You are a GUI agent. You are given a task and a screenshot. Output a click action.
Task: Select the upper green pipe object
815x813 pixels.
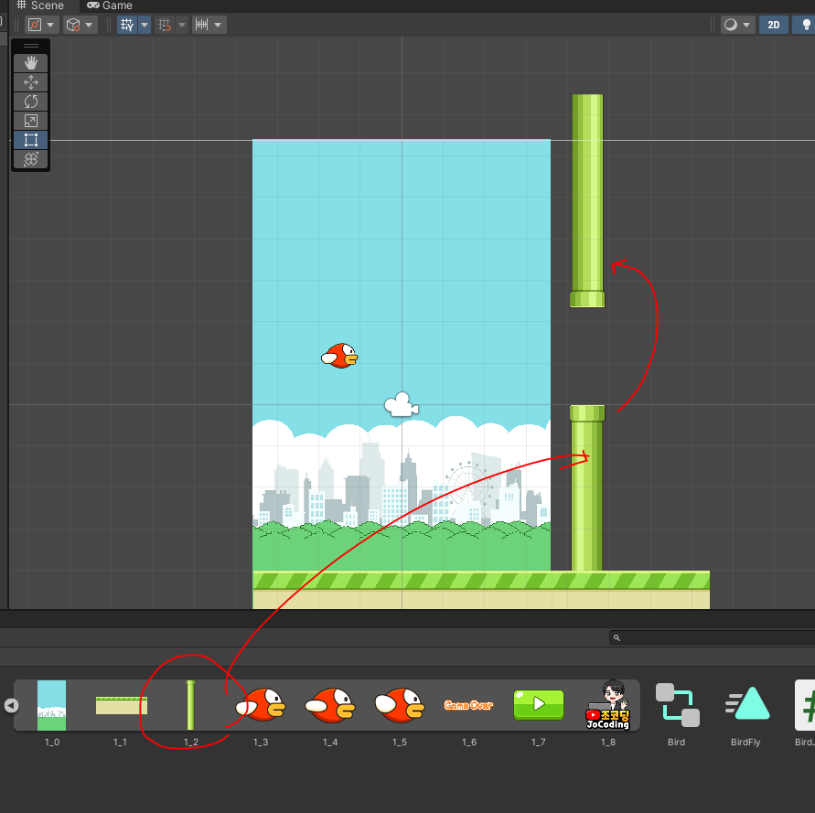point(587,200)
